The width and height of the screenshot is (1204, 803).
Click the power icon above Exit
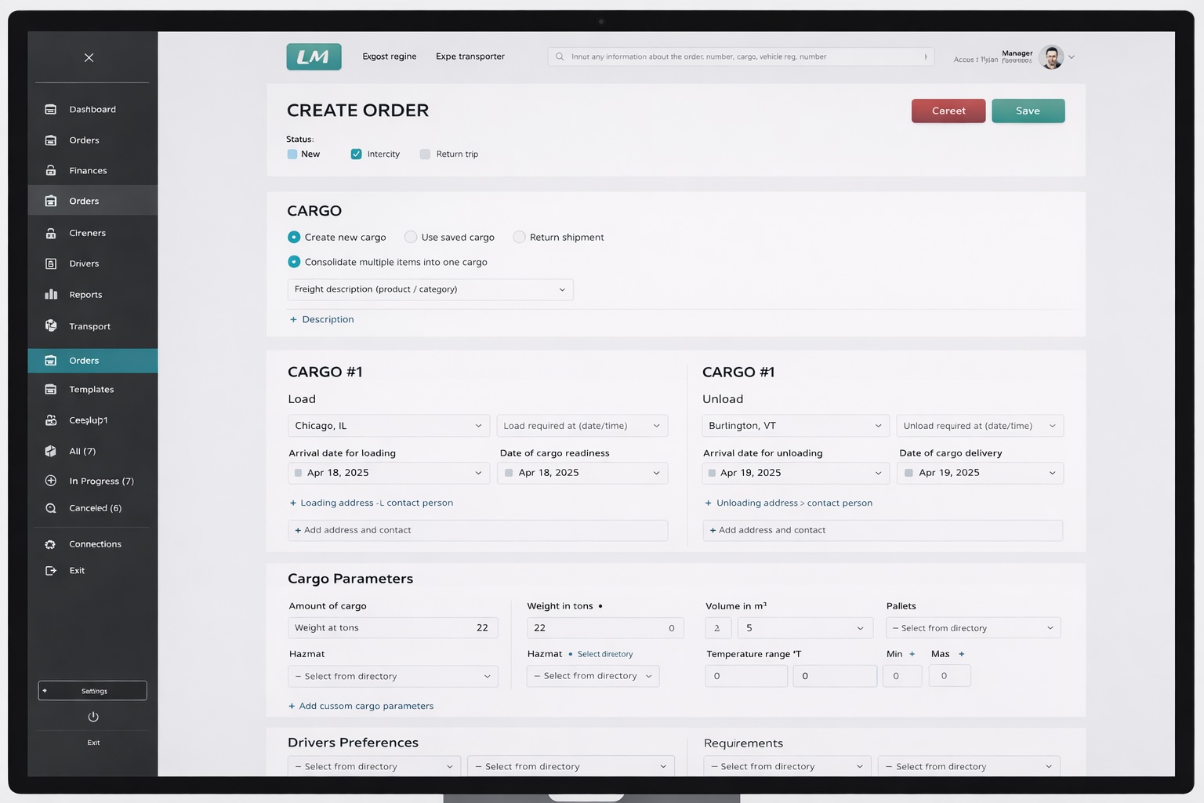coord(93,716)
